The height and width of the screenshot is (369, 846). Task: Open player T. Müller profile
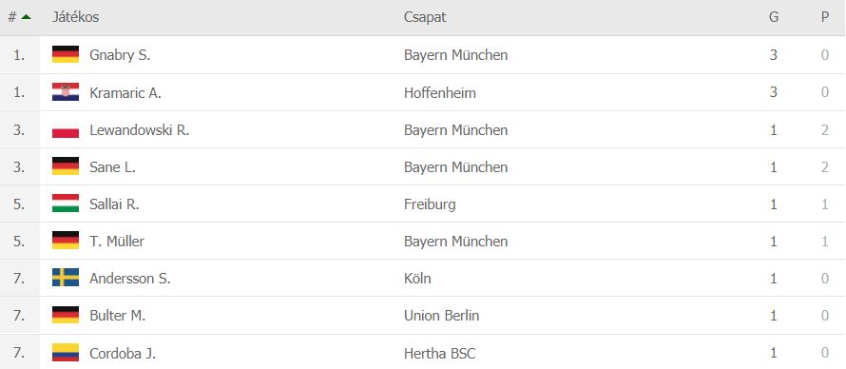tap(117, 242)
